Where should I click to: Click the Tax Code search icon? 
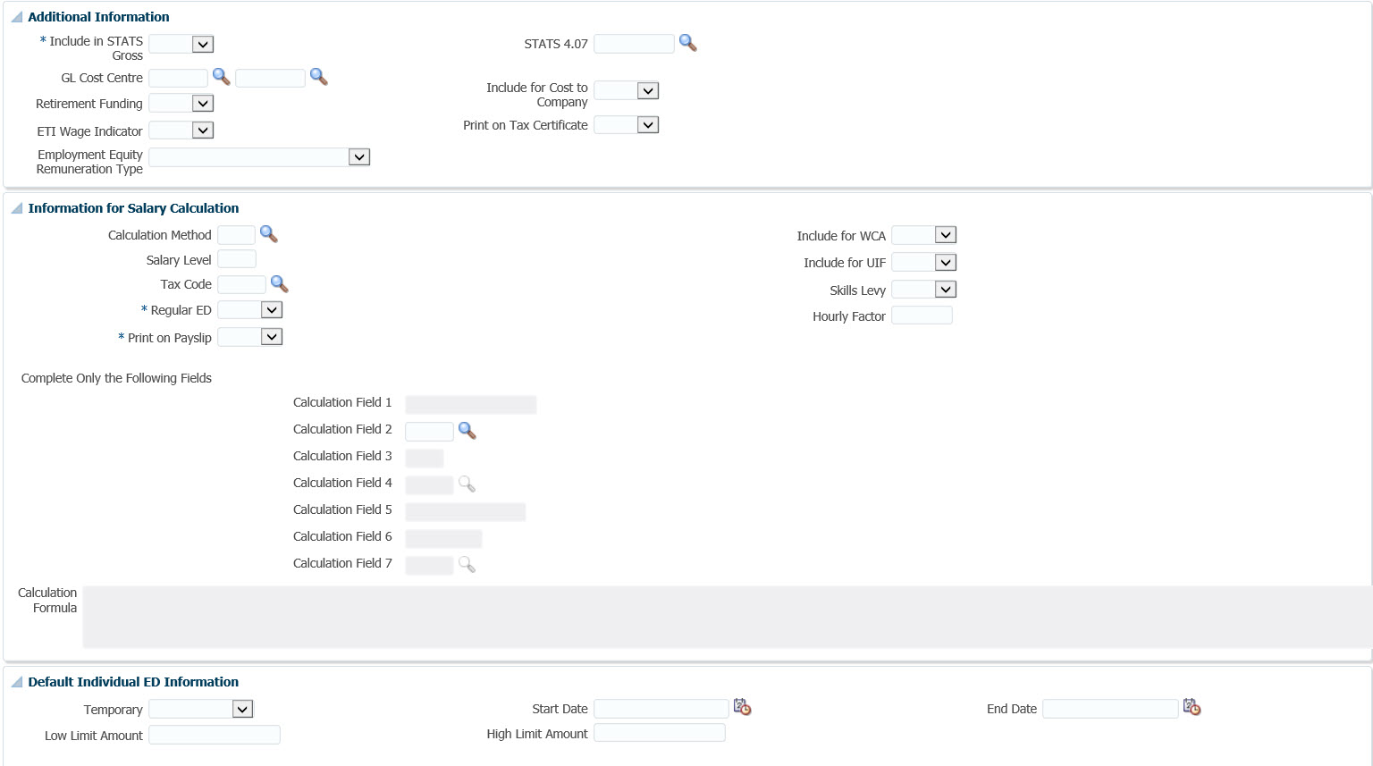[x=279, y=284]
